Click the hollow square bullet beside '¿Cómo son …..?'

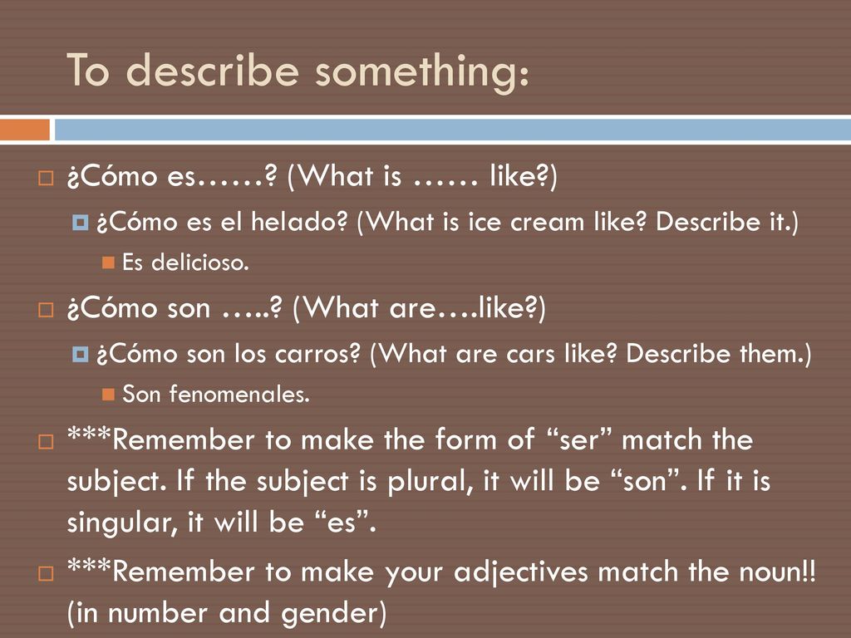(47, 310)
